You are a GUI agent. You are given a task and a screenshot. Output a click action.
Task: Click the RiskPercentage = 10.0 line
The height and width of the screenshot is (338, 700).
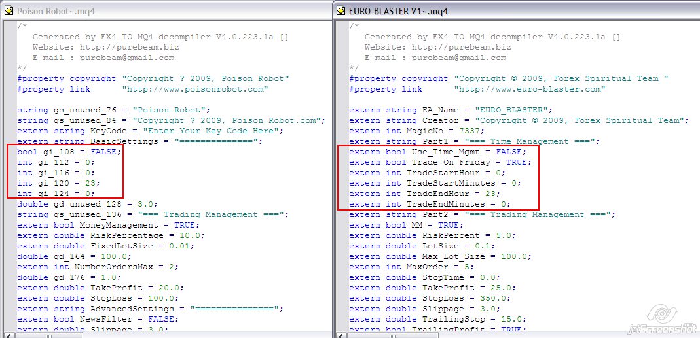(111, 235)
